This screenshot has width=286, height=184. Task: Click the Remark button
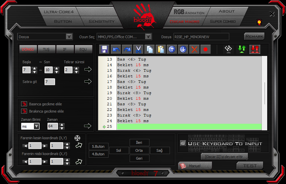254,37
